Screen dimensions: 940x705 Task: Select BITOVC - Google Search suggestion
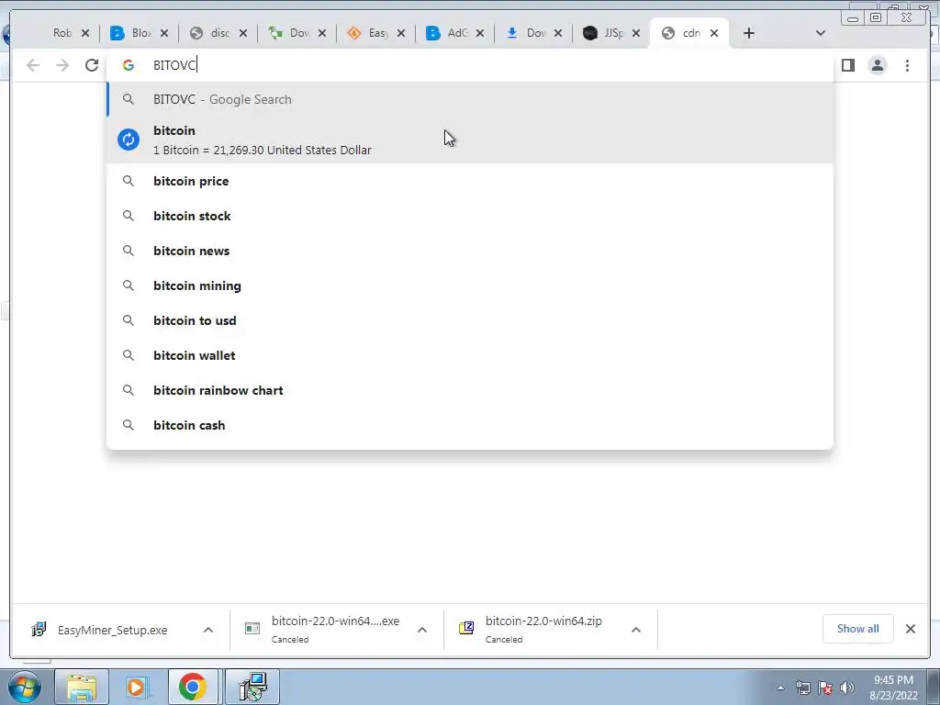pyautogui.click(x=471, y=99)
